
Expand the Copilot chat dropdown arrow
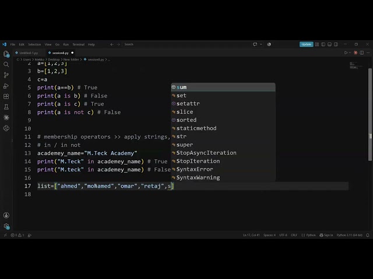tap(261, 44)
